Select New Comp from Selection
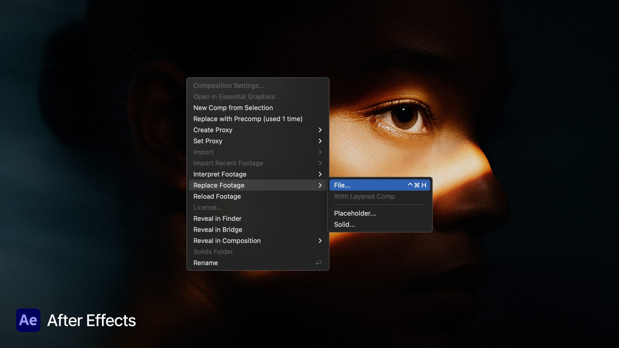619x348 pixels. tap(233, 108)
